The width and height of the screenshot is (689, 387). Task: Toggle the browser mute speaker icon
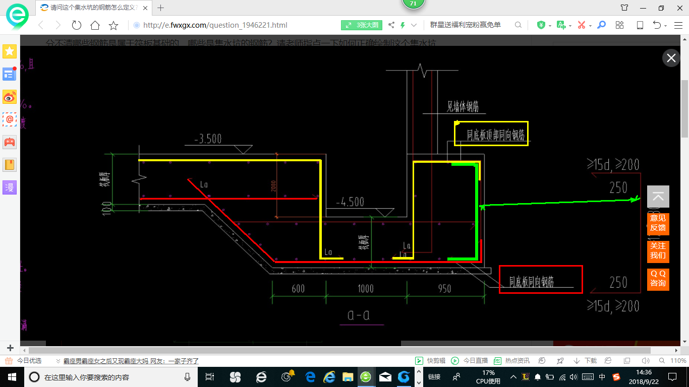(x=645, y=361)
